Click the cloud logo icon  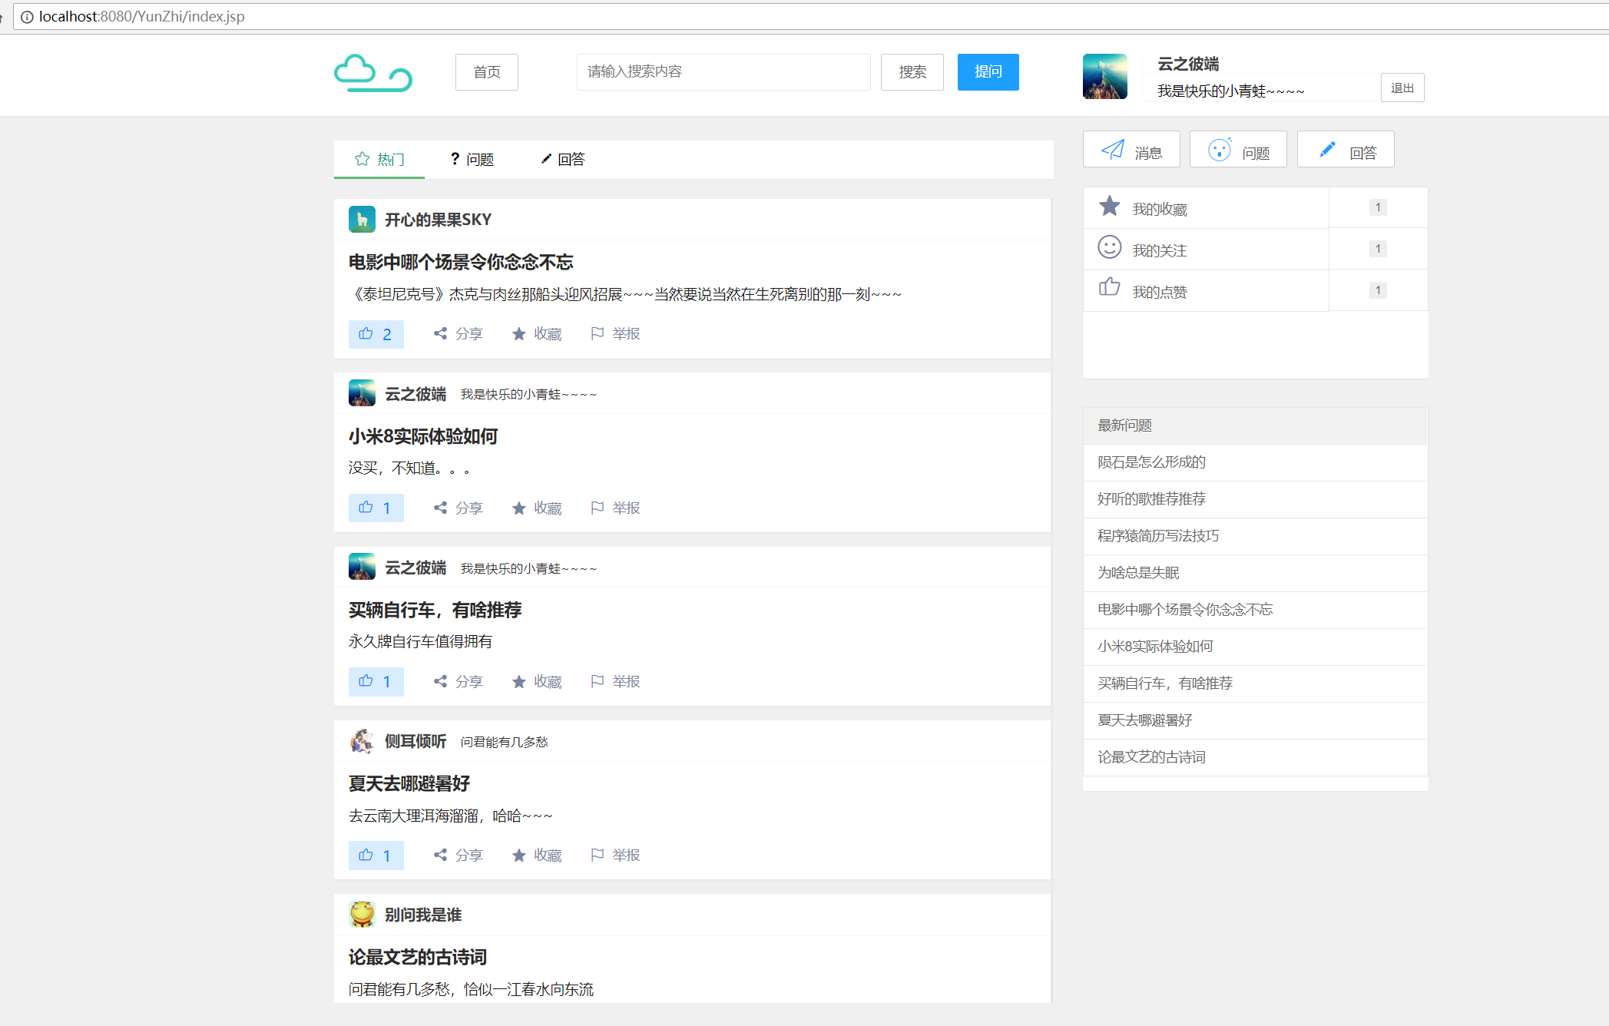373,73
